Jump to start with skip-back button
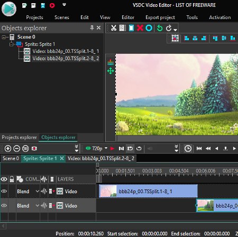The image size is (238, 237). (199, 148)
